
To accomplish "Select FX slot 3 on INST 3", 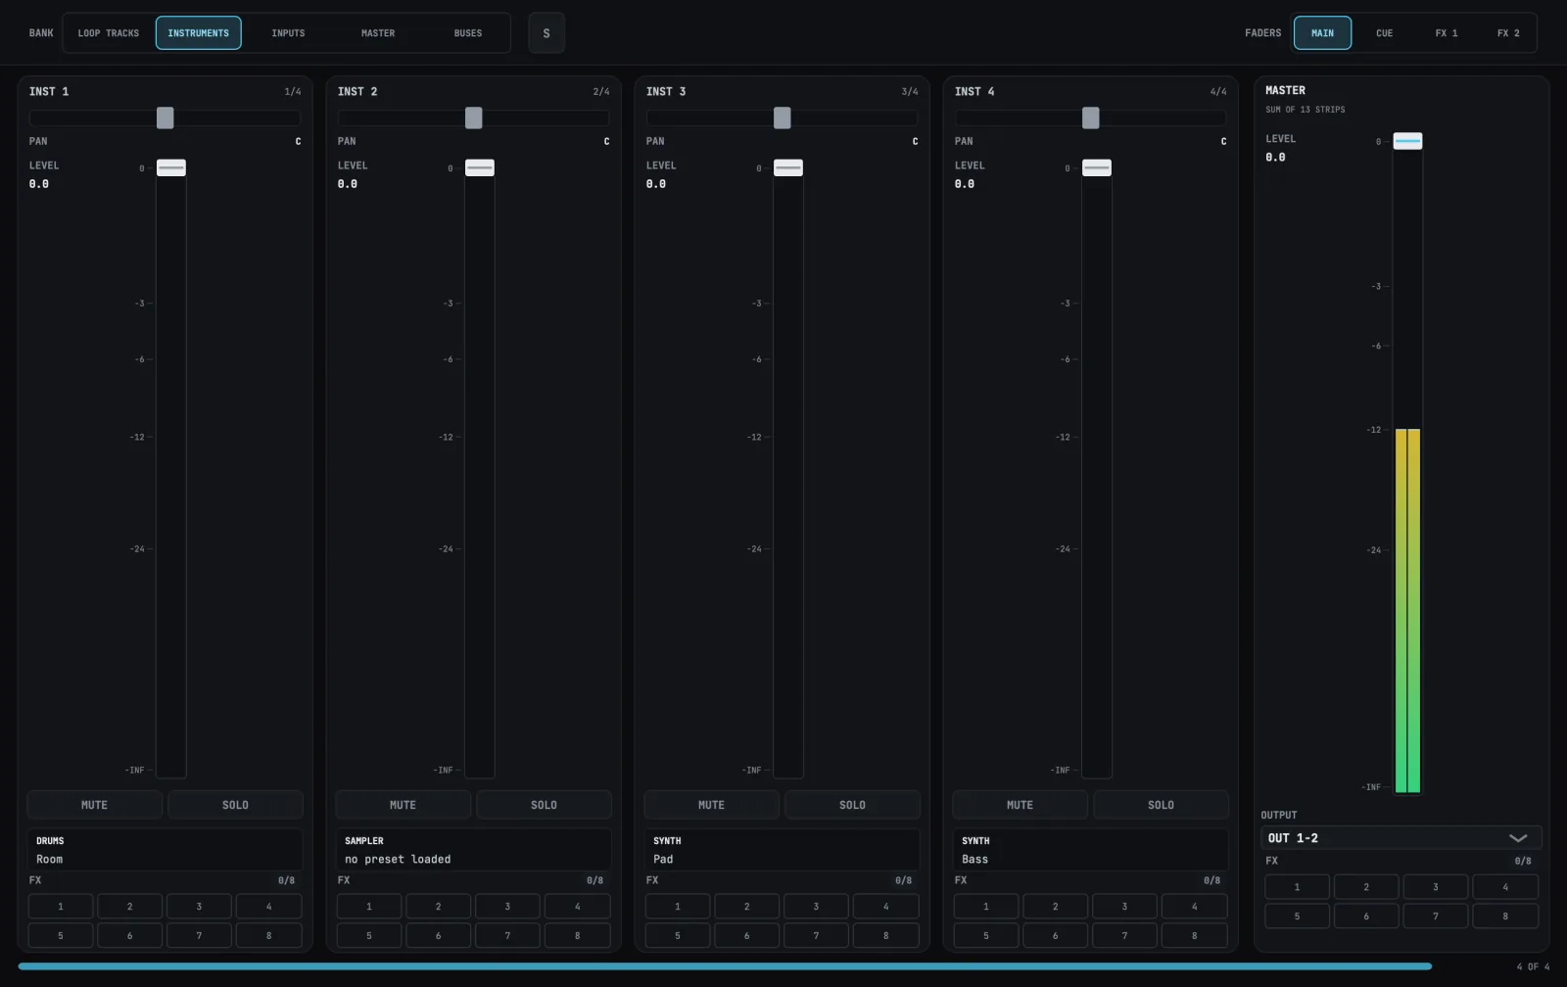I will (817, 907).
